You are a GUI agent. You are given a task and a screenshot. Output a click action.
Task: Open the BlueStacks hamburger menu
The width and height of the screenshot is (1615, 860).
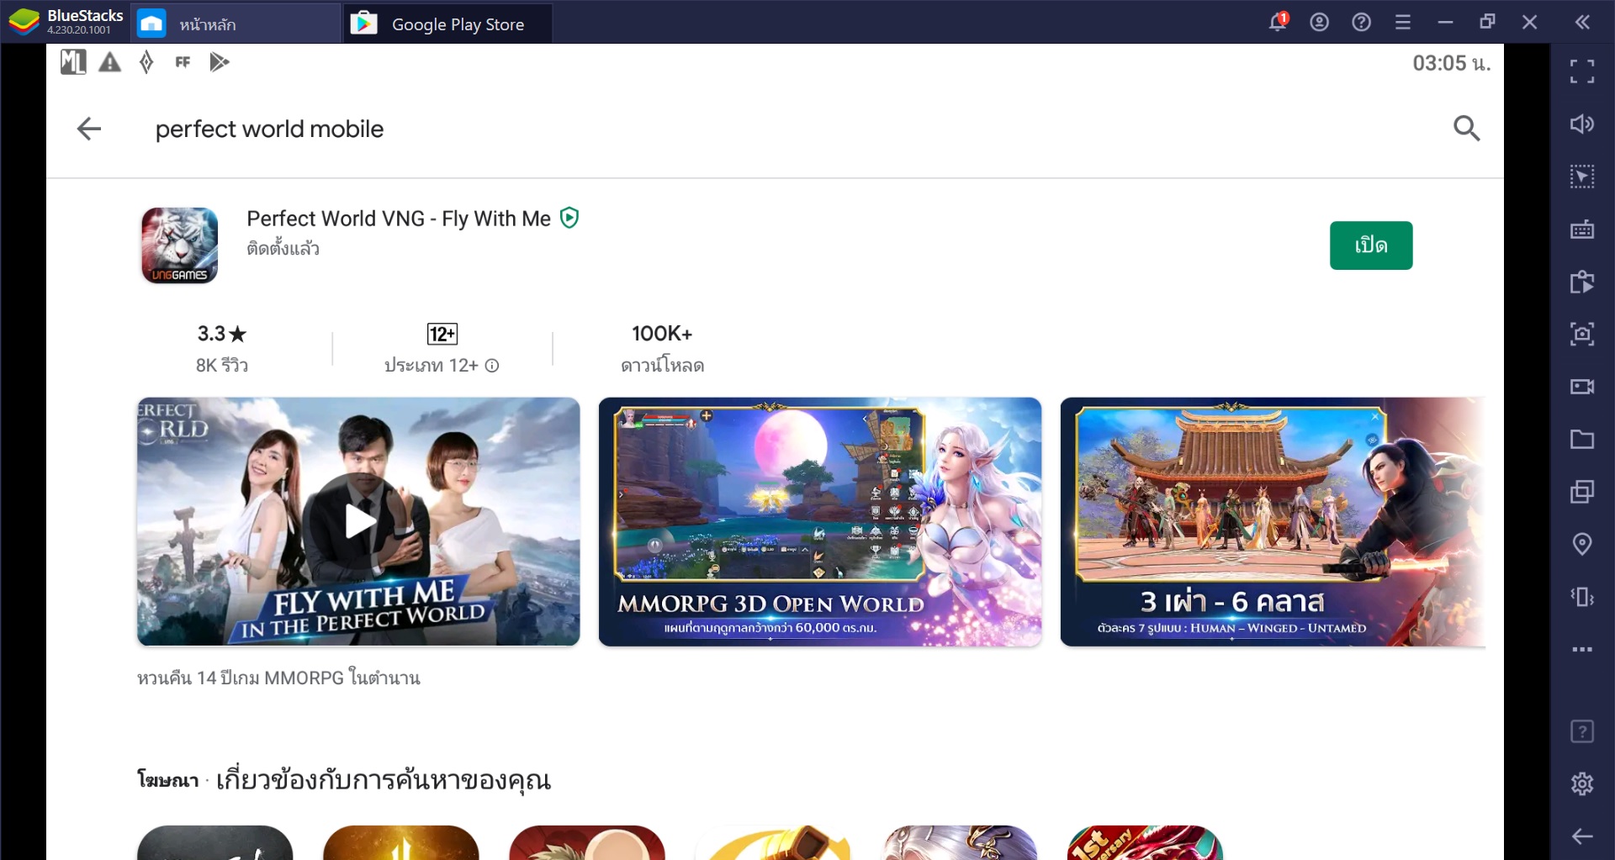click(1403, 23)
